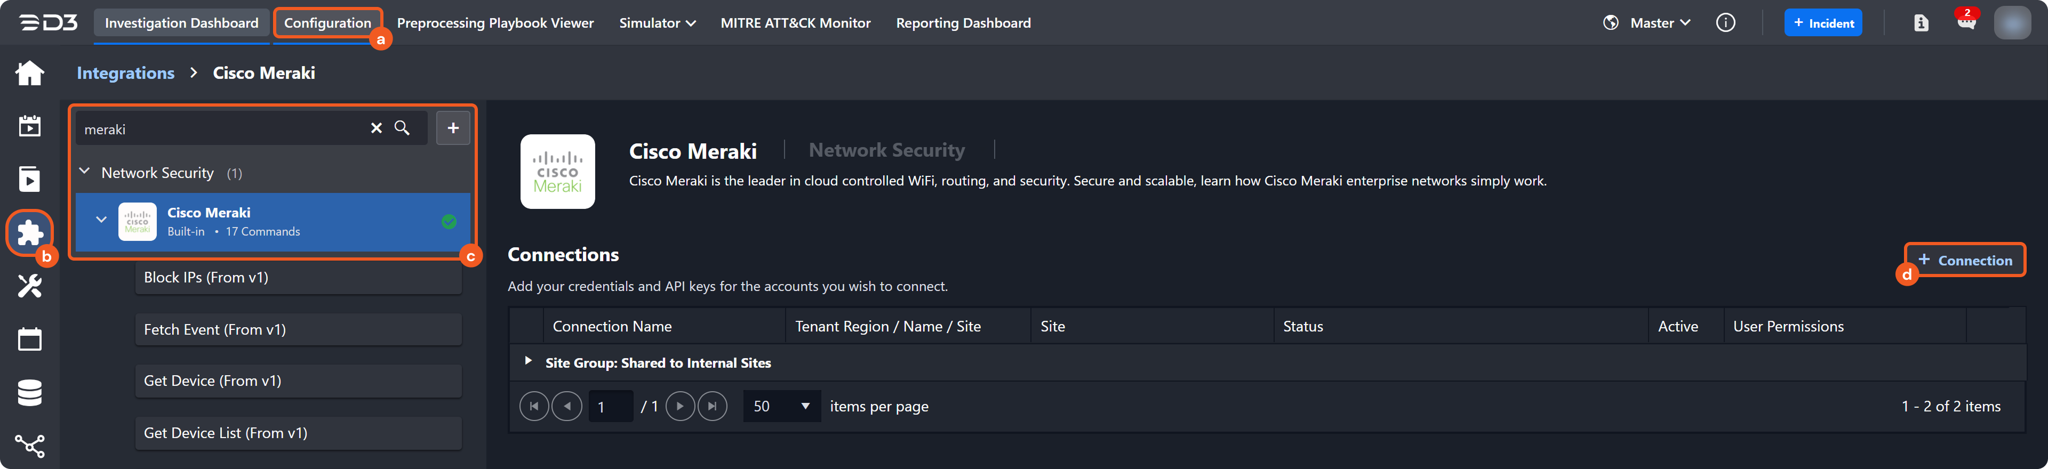Clear the meraki search text

pyautogui.click(x=376, y=128)
